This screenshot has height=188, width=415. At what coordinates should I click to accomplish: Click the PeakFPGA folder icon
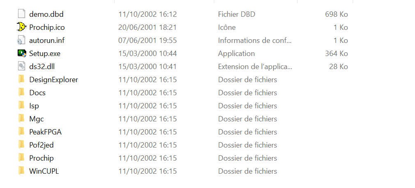(x=21, y=132)
